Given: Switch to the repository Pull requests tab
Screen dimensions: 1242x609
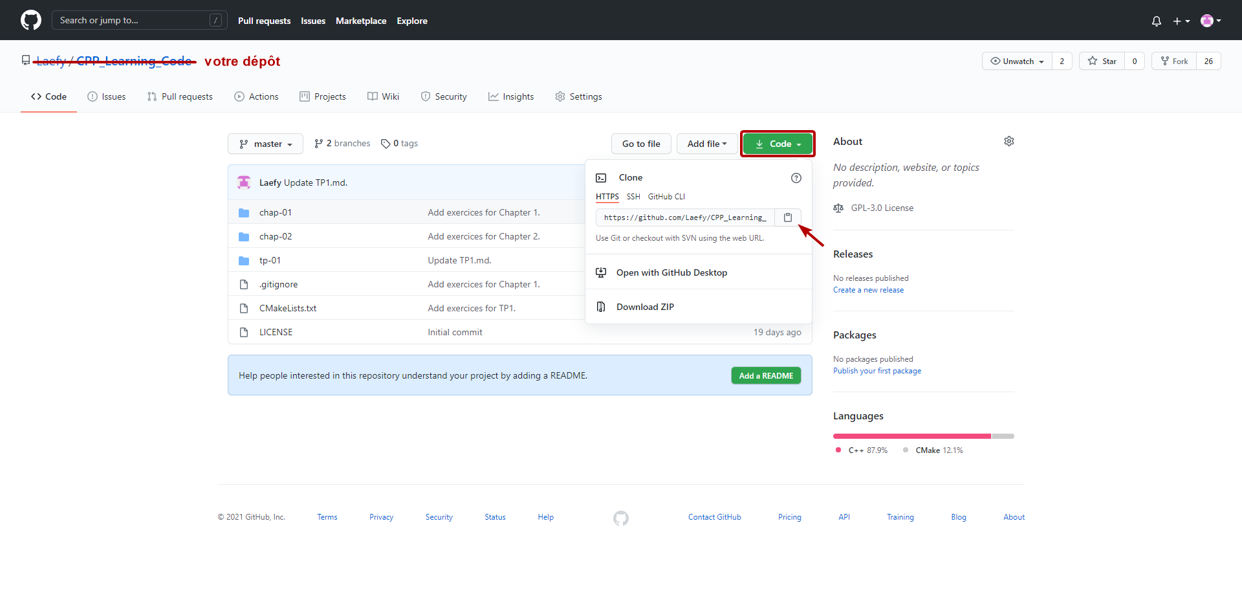Looking at the screenshot, I should coord(180,96).
